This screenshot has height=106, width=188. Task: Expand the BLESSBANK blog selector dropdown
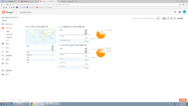21,18
